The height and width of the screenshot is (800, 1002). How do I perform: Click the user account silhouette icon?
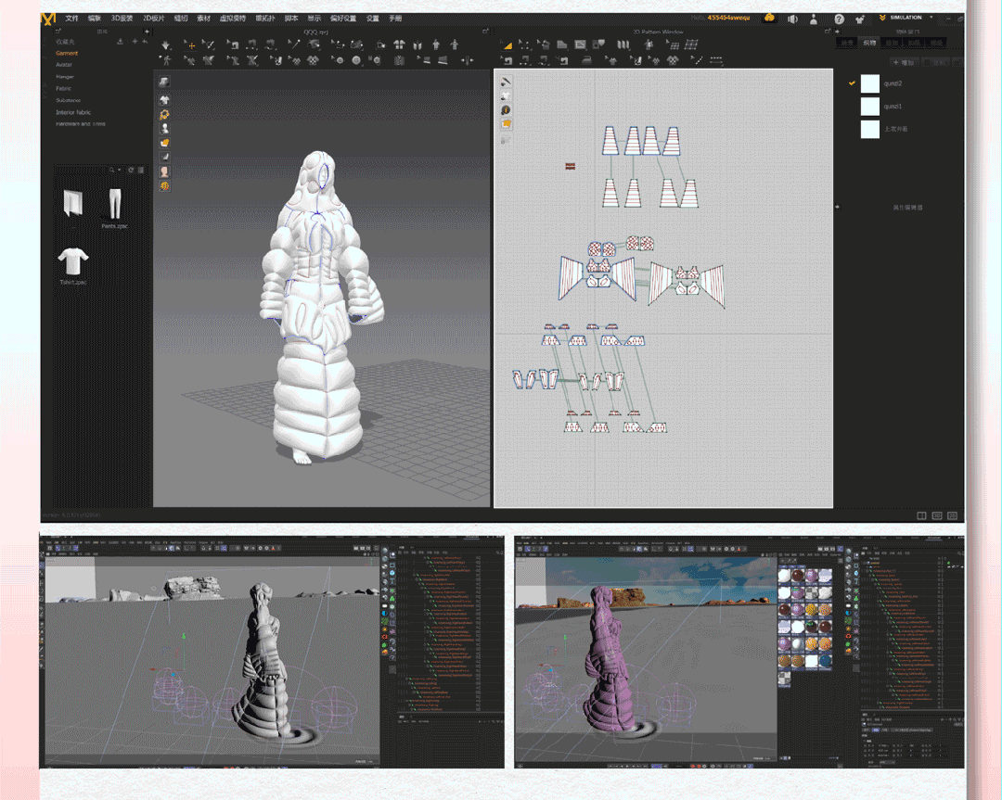tap(814, 19)
